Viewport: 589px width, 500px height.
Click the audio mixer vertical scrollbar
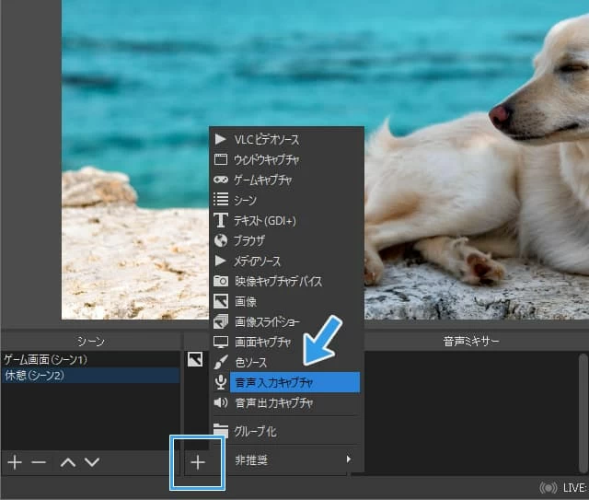pos(583,413)
